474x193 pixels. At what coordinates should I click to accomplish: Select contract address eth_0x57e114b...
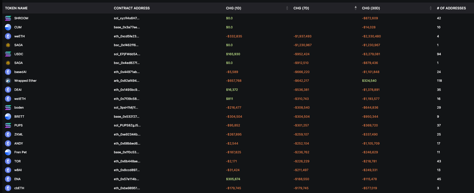[x=126, y=179]
